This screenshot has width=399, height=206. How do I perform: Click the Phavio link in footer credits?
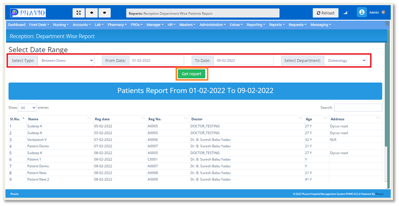pyautogui.click(x=379, y=194)
